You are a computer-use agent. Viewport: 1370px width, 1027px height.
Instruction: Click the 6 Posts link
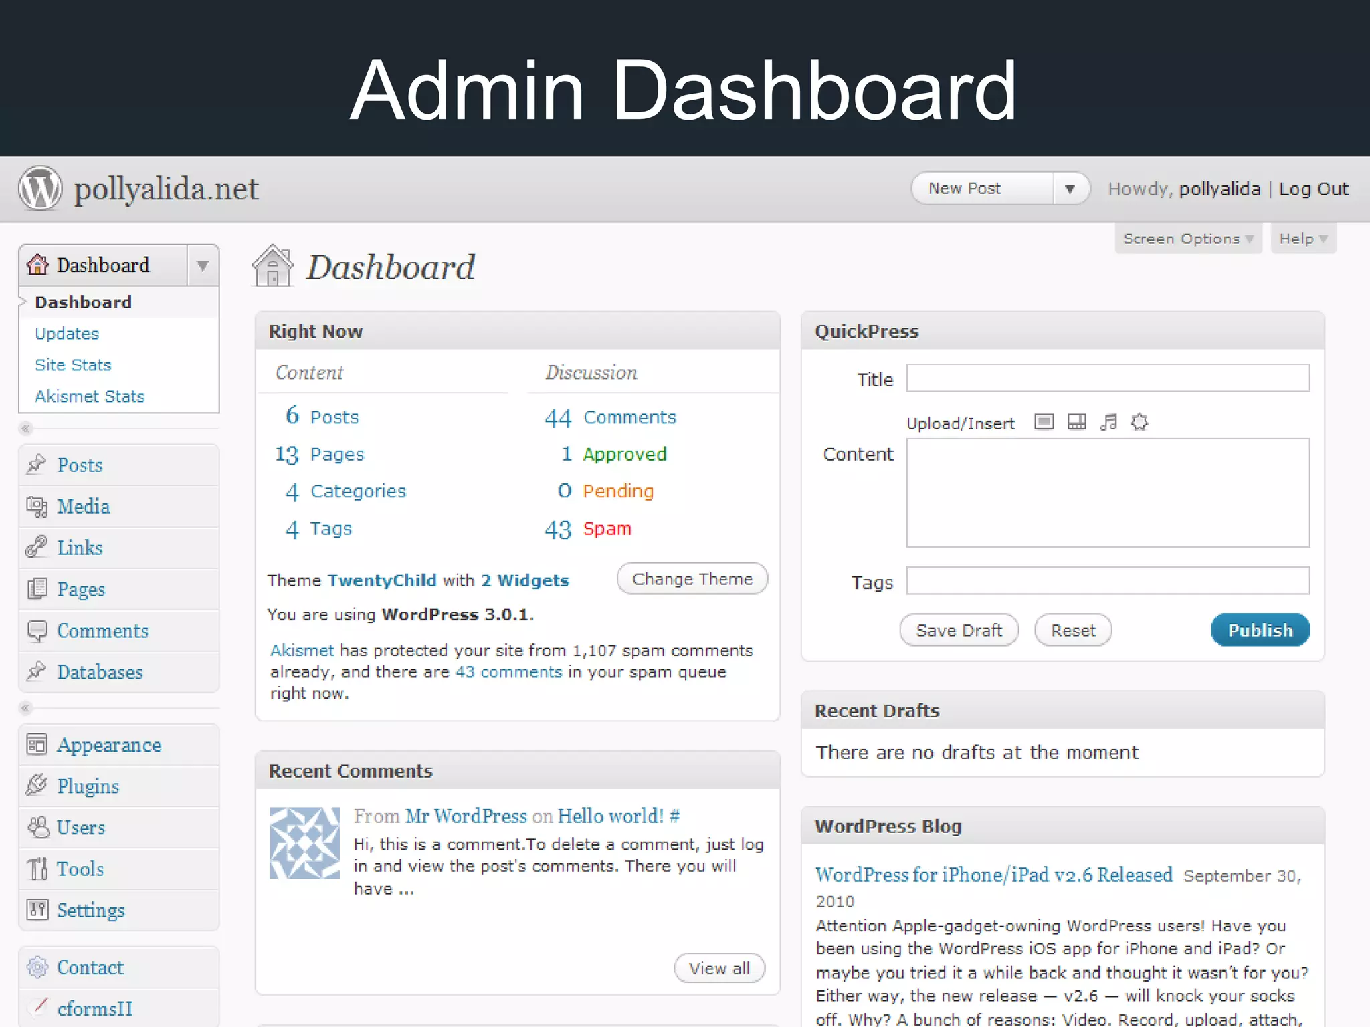(322, 416)
